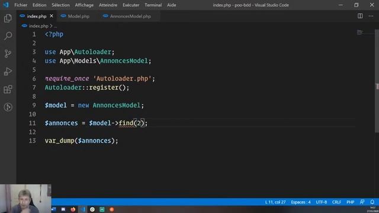Screen dimensions: 379x213
Task: Open the Source Control view
Action: [8, 53]
